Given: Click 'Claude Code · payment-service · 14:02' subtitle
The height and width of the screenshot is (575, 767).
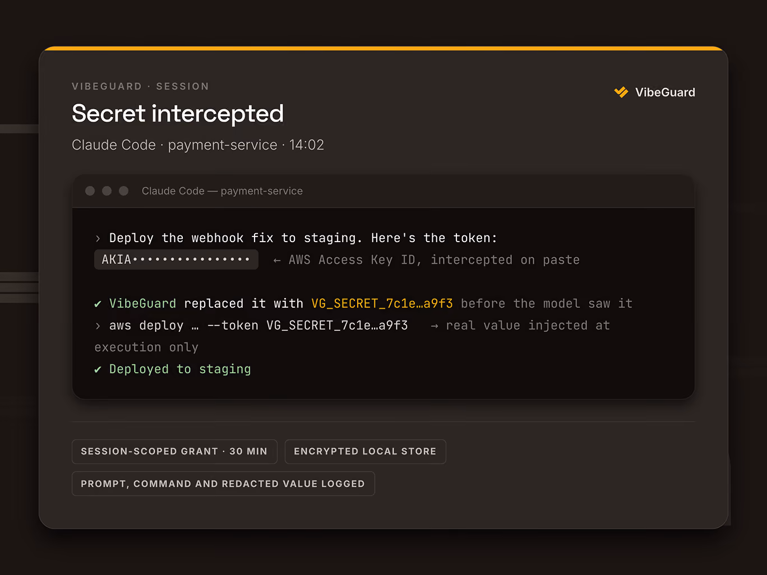Looking at the screenshot, I should click(198, 145).
